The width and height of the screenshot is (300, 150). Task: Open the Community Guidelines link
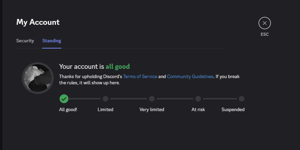coord(190,76)
